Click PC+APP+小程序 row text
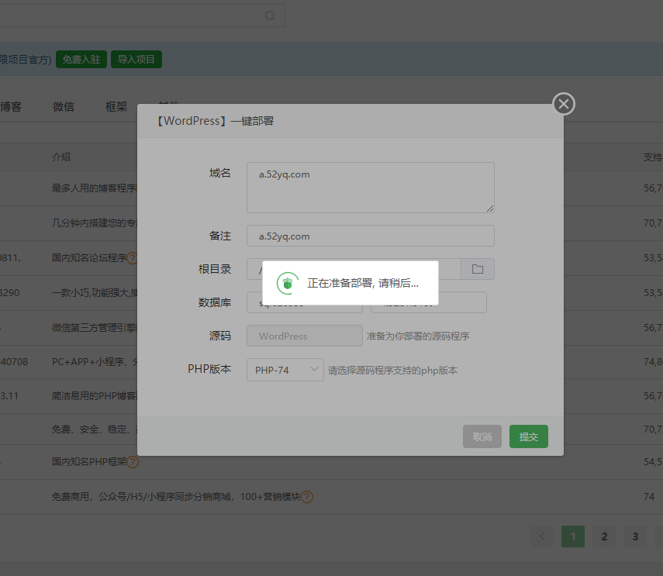Viewport: 663px width, 576px height. tap(95, 362)
